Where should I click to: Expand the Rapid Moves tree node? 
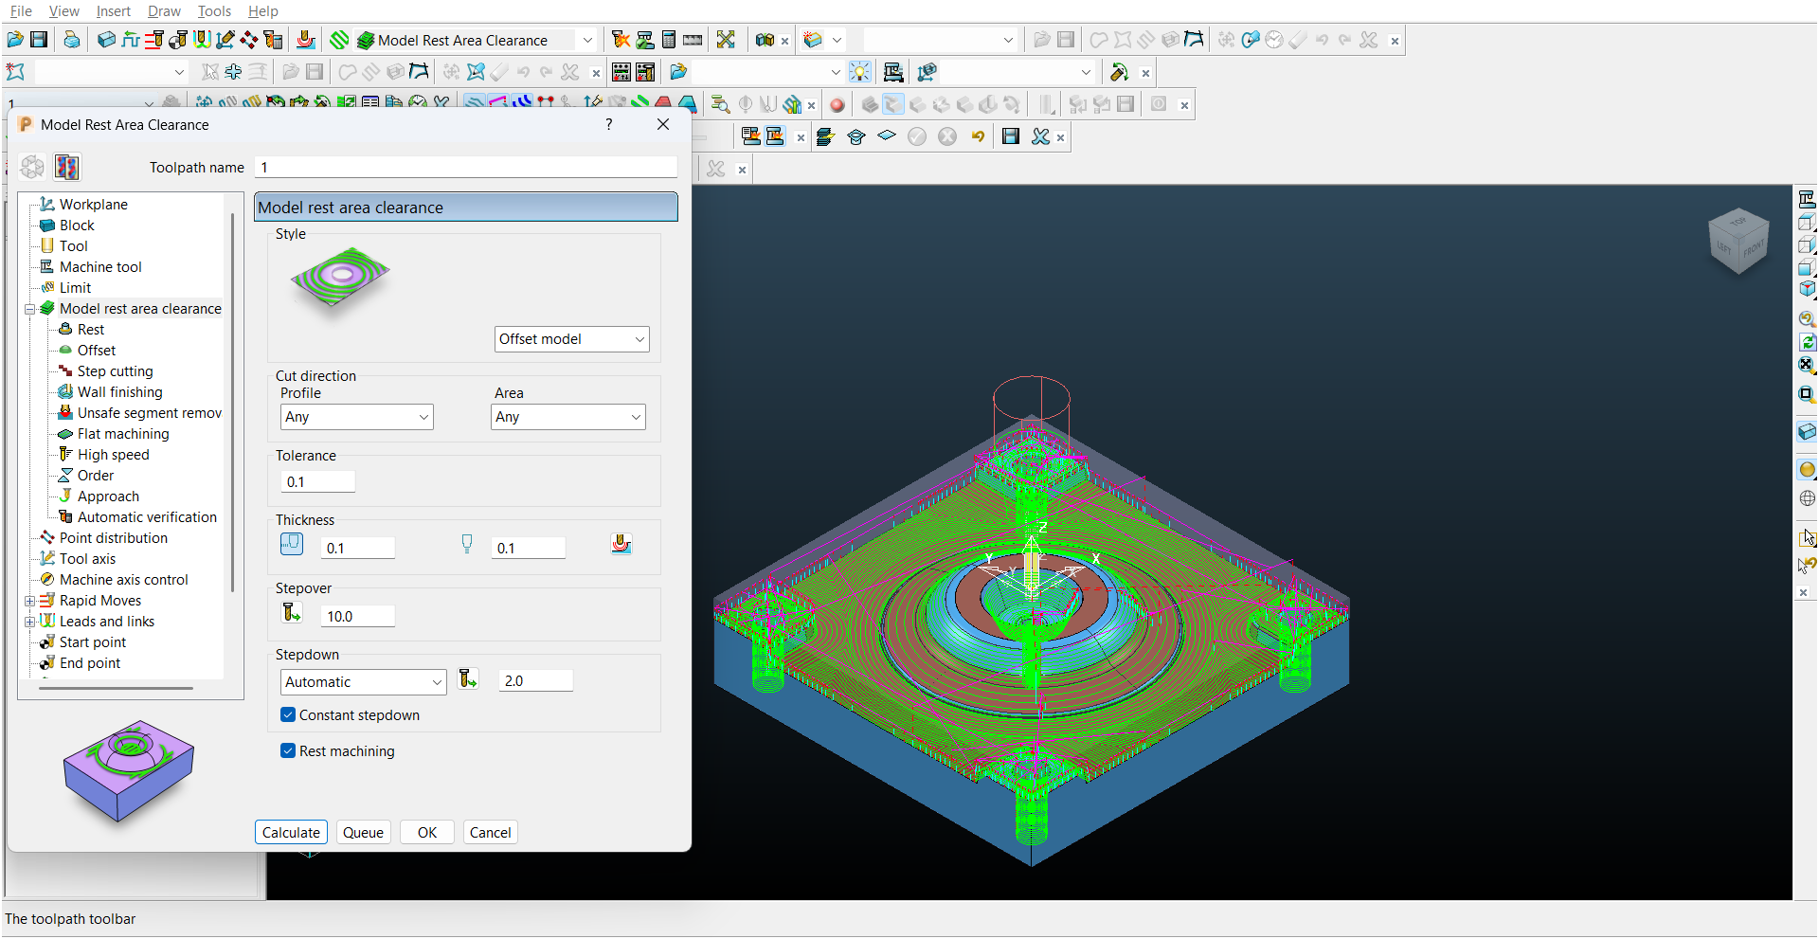click(x=29, y=601)
